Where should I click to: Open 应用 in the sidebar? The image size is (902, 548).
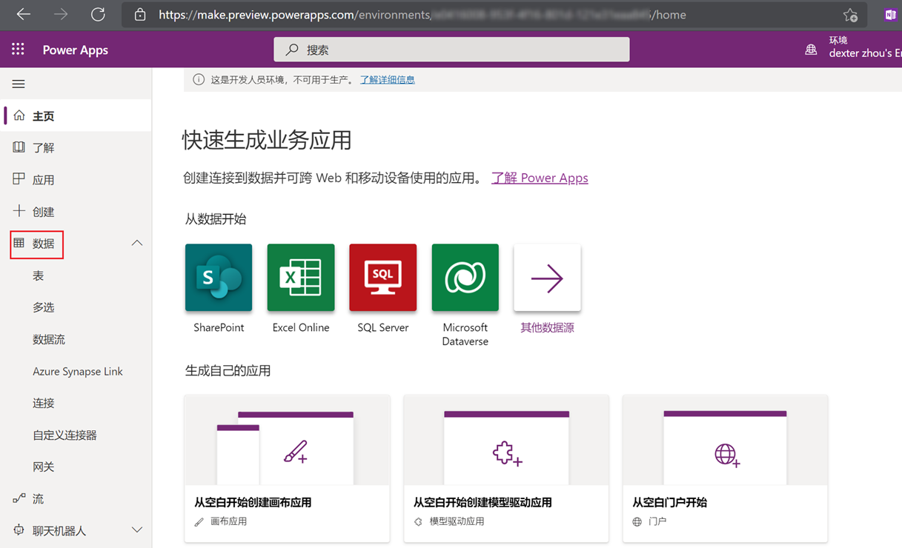coord(44,180)
